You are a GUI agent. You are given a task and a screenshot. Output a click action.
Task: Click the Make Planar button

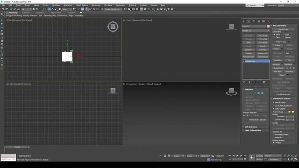coord(278,68)
